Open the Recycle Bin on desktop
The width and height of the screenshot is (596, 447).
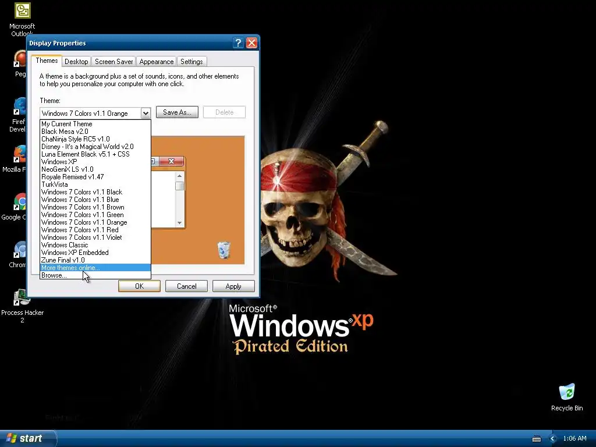[x=567, y=397]
